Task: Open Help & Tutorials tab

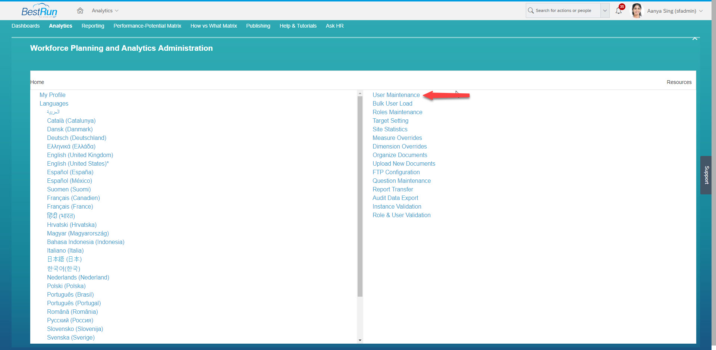Action: (x=298, y=26)
